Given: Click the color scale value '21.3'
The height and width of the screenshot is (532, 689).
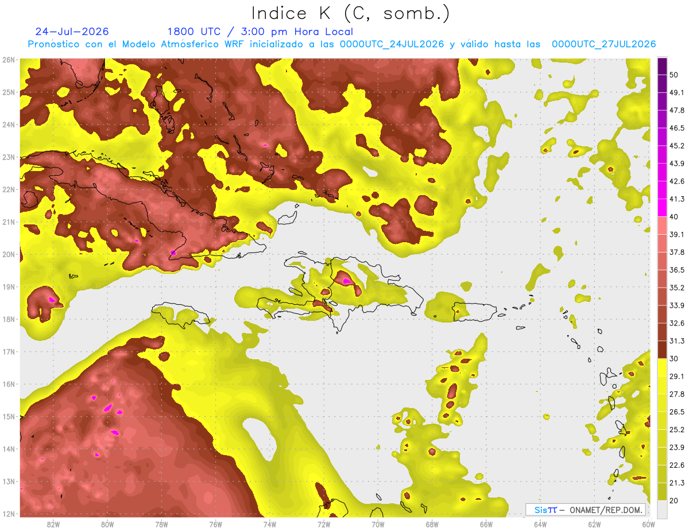Looking at the screenshot, I should (x=676, y=482).
